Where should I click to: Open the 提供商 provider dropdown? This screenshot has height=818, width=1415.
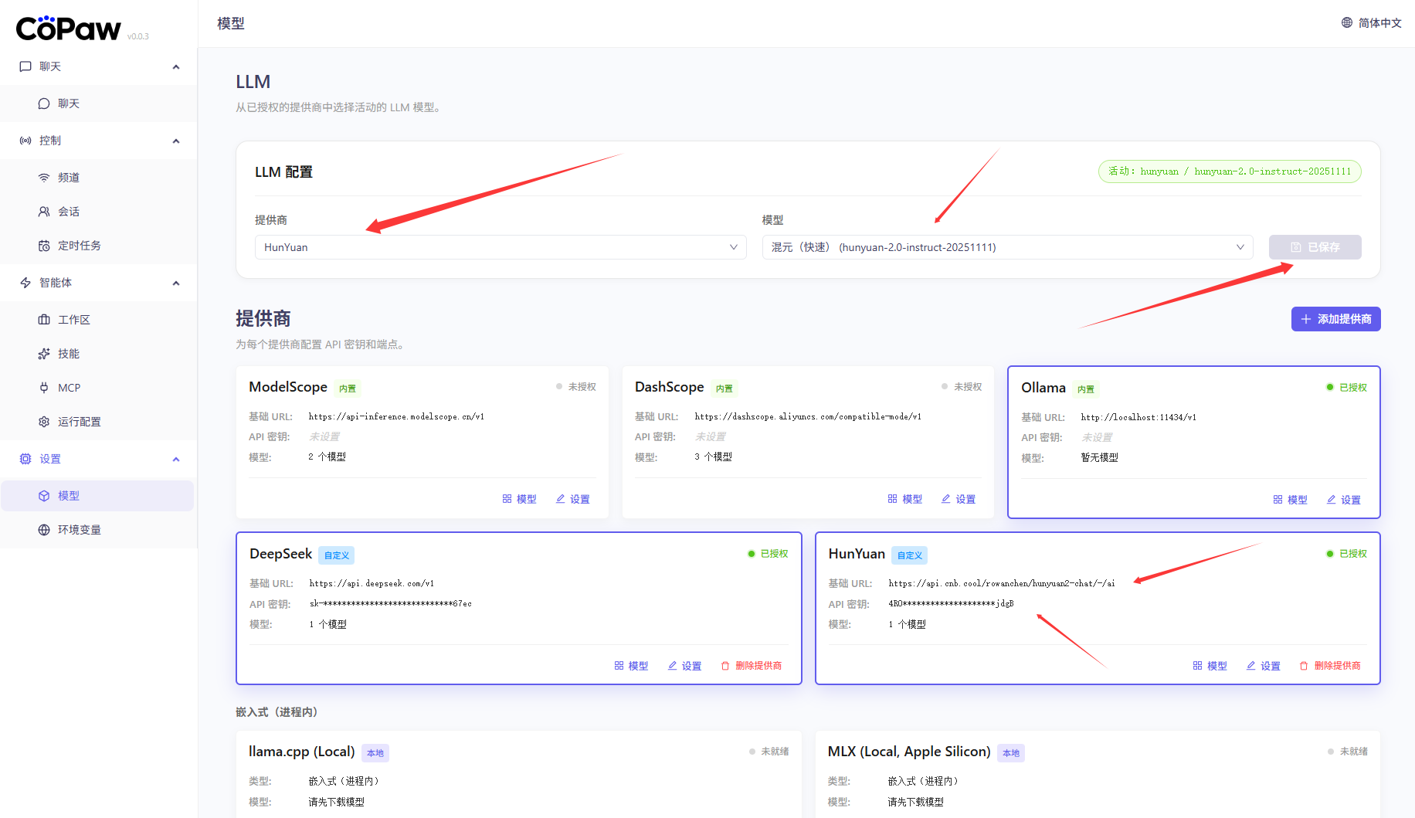(500, 247)
